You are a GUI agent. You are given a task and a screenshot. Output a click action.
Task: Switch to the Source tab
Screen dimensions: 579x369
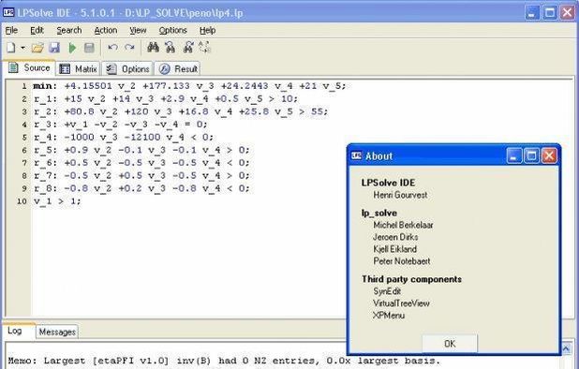tap(29, 67)
